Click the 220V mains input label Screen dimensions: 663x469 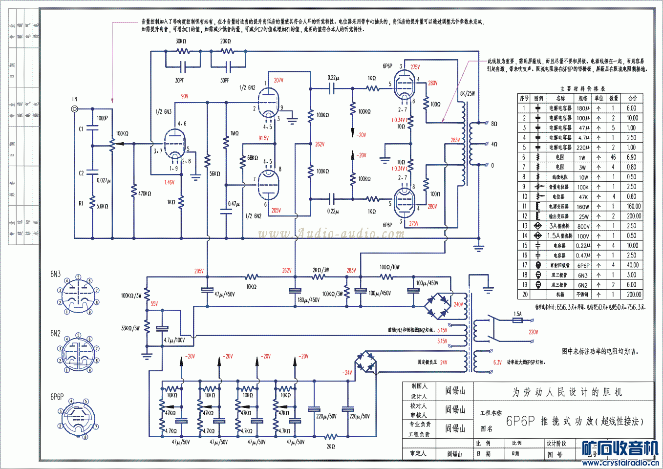[533, 332]
